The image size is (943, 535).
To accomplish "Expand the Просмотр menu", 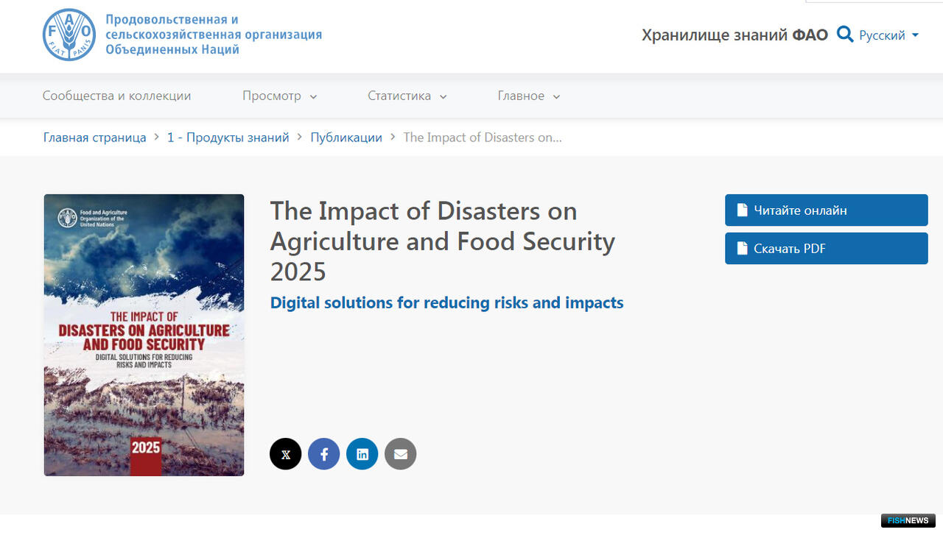I will 279,96.
